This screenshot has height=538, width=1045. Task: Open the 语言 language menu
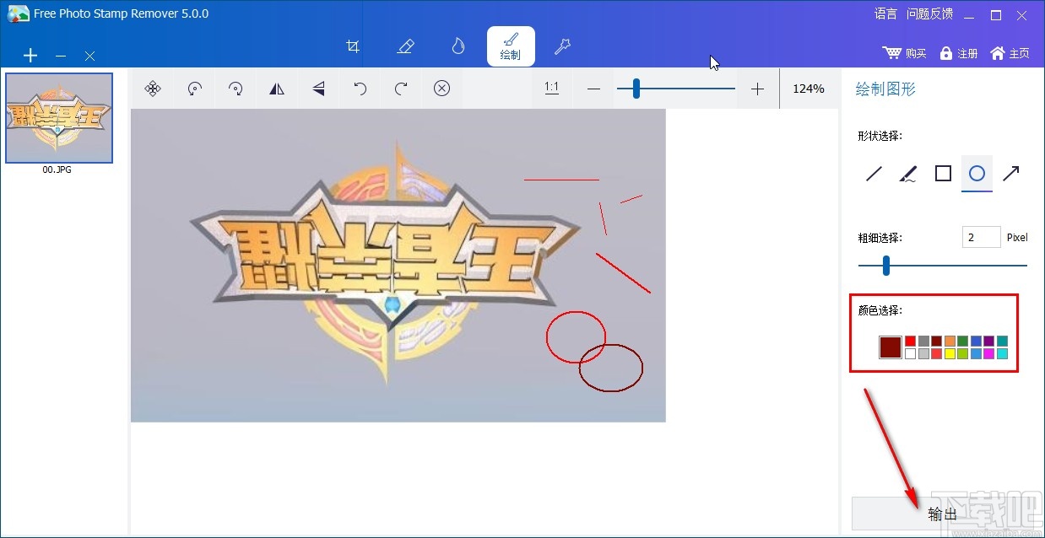885,13
